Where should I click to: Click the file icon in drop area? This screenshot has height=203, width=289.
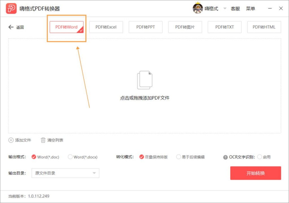145,80
